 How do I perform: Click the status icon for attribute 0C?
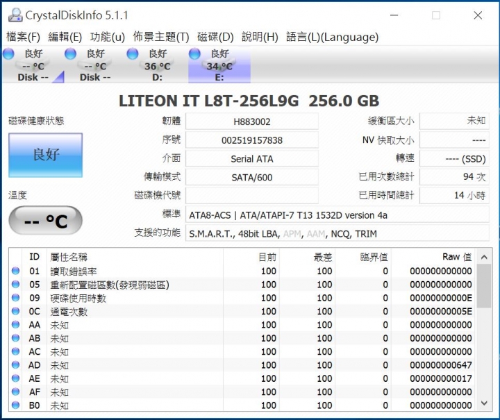15,311
